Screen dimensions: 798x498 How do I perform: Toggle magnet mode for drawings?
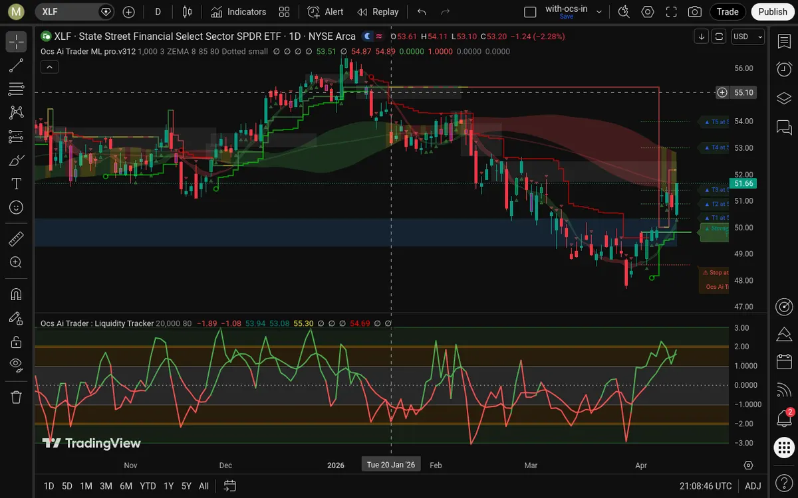(17, 294)
